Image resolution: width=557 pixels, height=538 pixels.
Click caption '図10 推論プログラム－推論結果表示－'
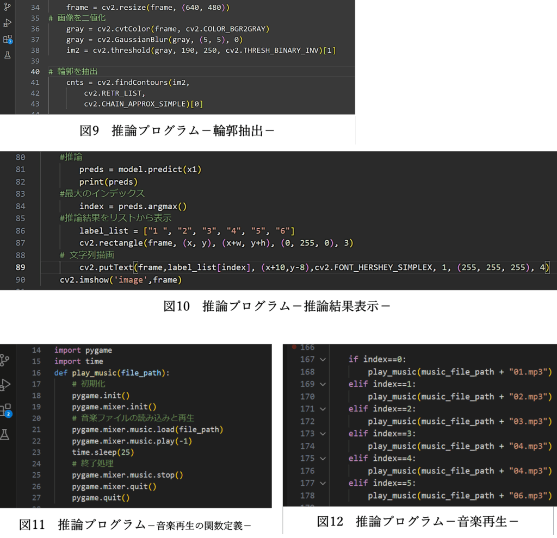[x=277, y=306]
